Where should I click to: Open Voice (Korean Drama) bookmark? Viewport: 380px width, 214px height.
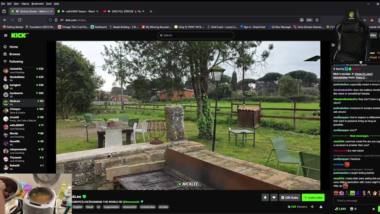pos(308,27)
